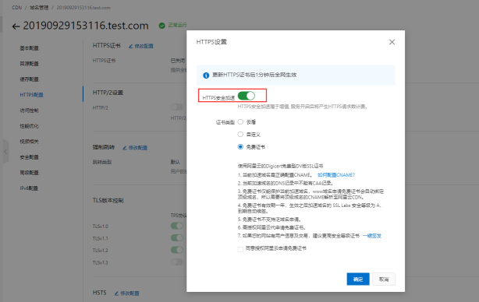This screenshot has height=302, width=479.
Task: Open the 如何配置CNAME? help link
Action: pyautogui.click(x=336, y=175)
